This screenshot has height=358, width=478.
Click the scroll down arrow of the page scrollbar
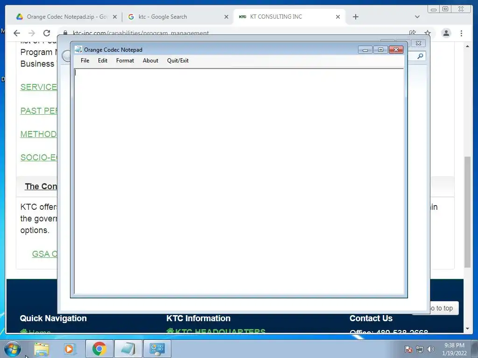468,329
